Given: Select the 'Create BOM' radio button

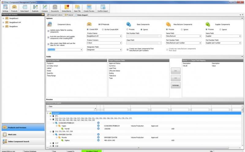Looking at the screenshot, I should tap(88, 29).
